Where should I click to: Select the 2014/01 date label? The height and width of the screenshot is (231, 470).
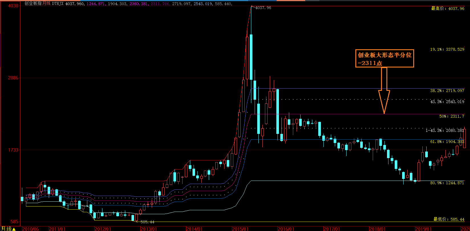coord(195,229)
